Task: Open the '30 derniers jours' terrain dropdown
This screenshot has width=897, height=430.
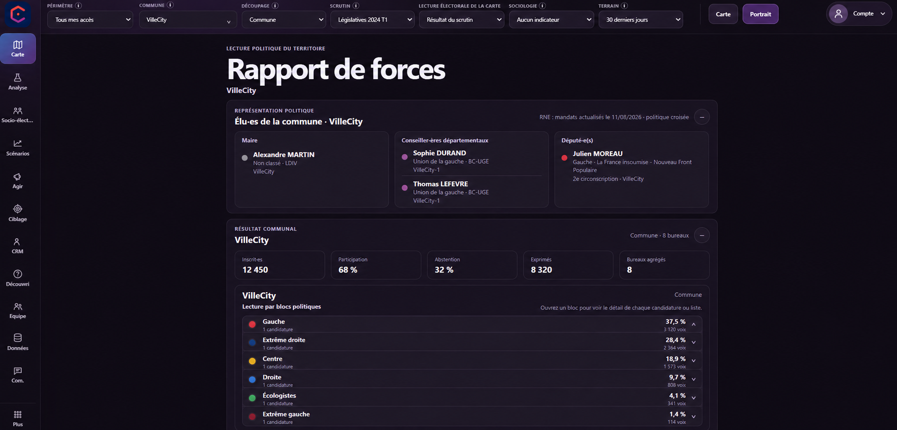Action: (x=641, y=20)
